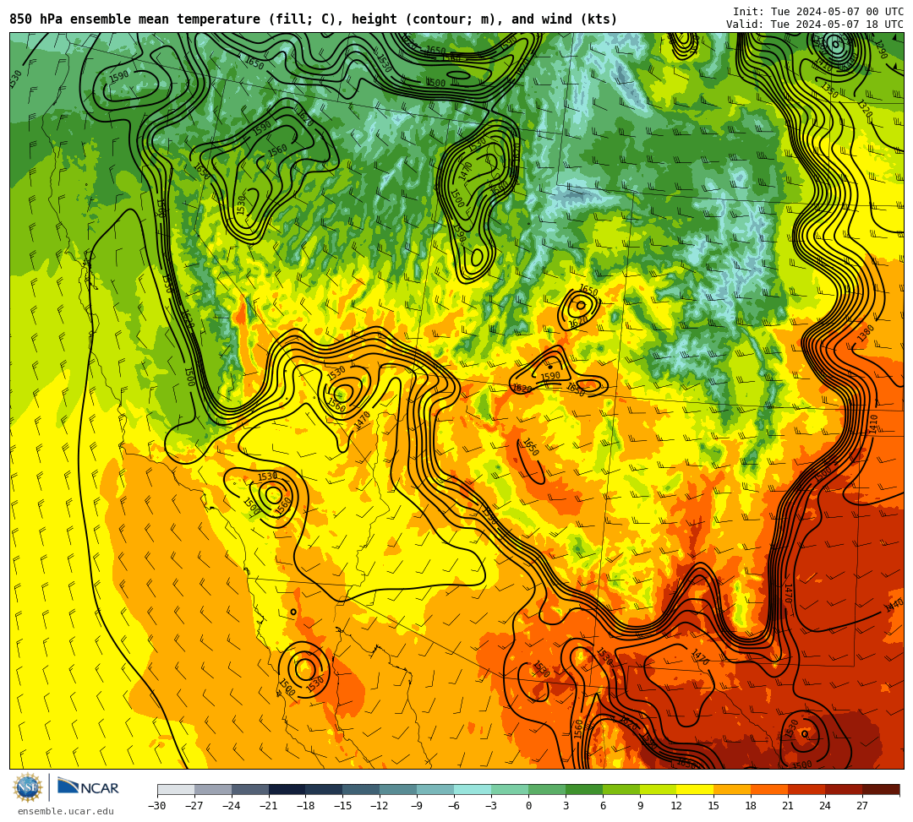Viewport: 913px width, 822px height.
Task: Pick the dark red 24 to 27 swatch
Action: point(845,789)
